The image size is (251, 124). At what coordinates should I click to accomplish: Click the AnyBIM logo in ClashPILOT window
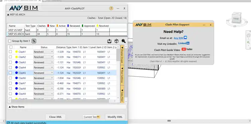(x=23, y=8)
